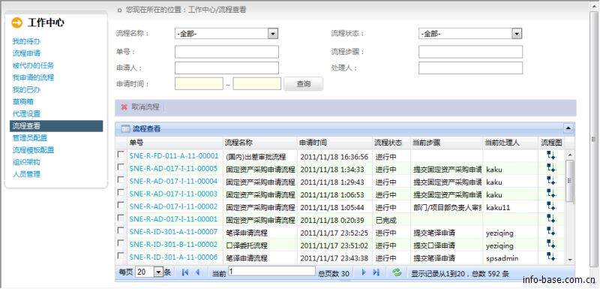
Task: Open 被代办的任务 in the sidebar
Action: click(x=33, y=65)
